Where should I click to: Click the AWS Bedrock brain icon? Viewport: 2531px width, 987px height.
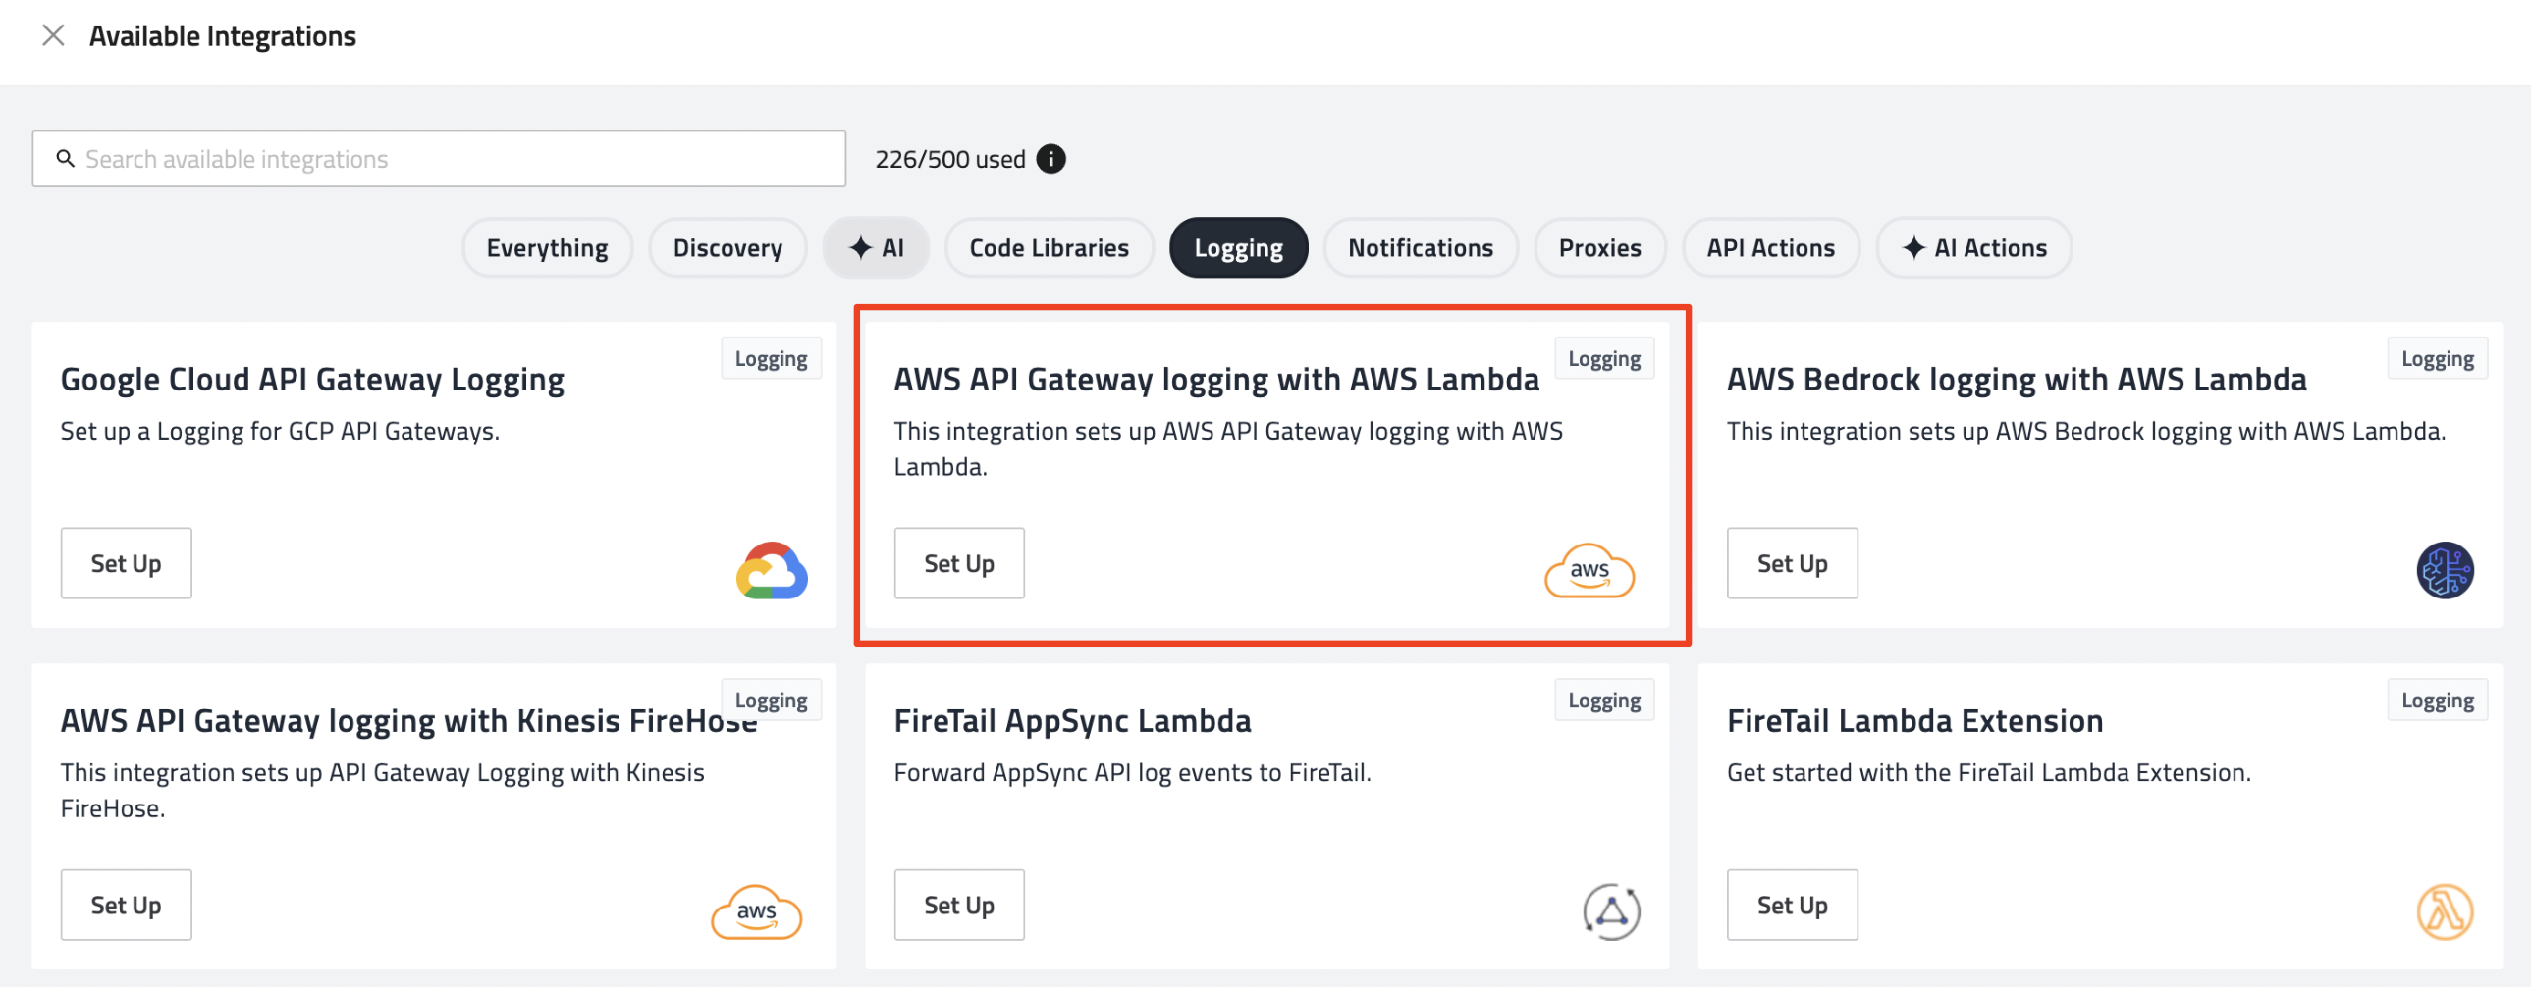coord(2444,570)
